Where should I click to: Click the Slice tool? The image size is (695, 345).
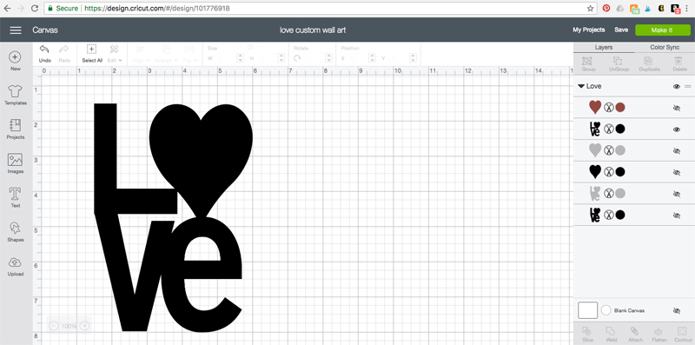[x=587, y=334]
